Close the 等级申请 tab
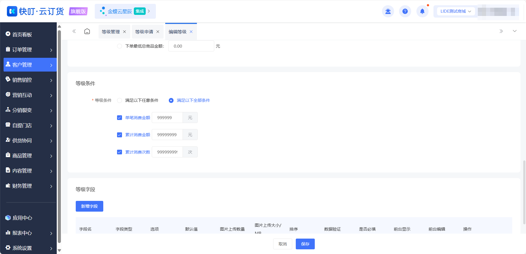Screen dimensions: 526x254 click(158, 32)
